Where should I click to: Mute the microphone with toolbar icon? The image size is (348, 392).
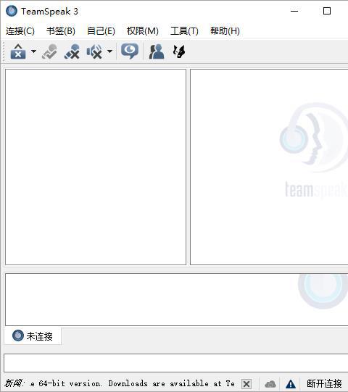coord(72,51)
